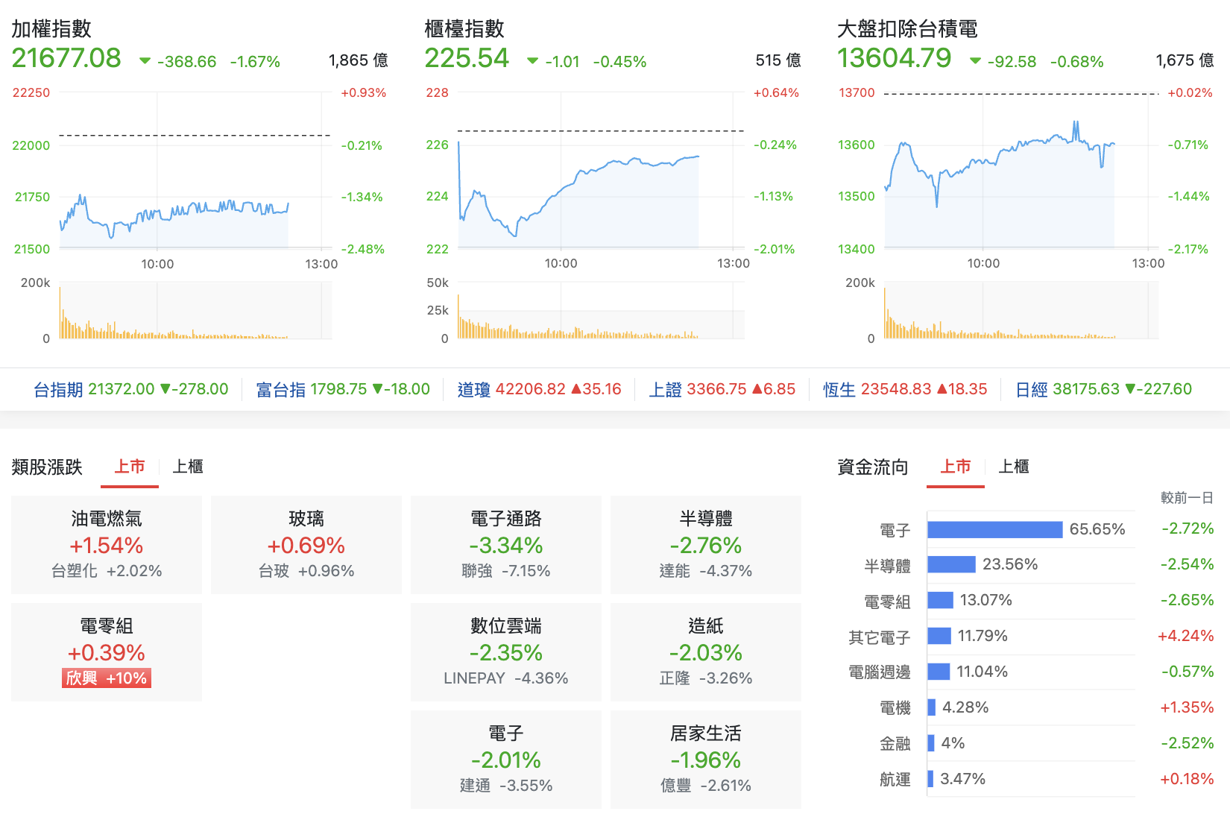The image size is (1230, 814).
Task: Switch to 上櫃 tab under 資金流向
Action: click(1014, 467)
